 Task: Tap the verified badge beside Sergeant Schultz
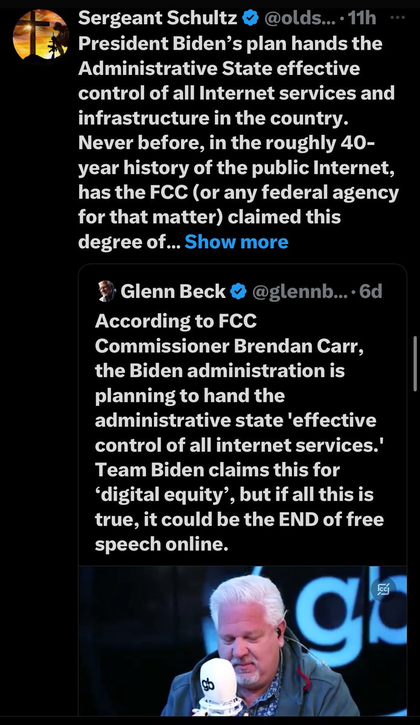250,18
